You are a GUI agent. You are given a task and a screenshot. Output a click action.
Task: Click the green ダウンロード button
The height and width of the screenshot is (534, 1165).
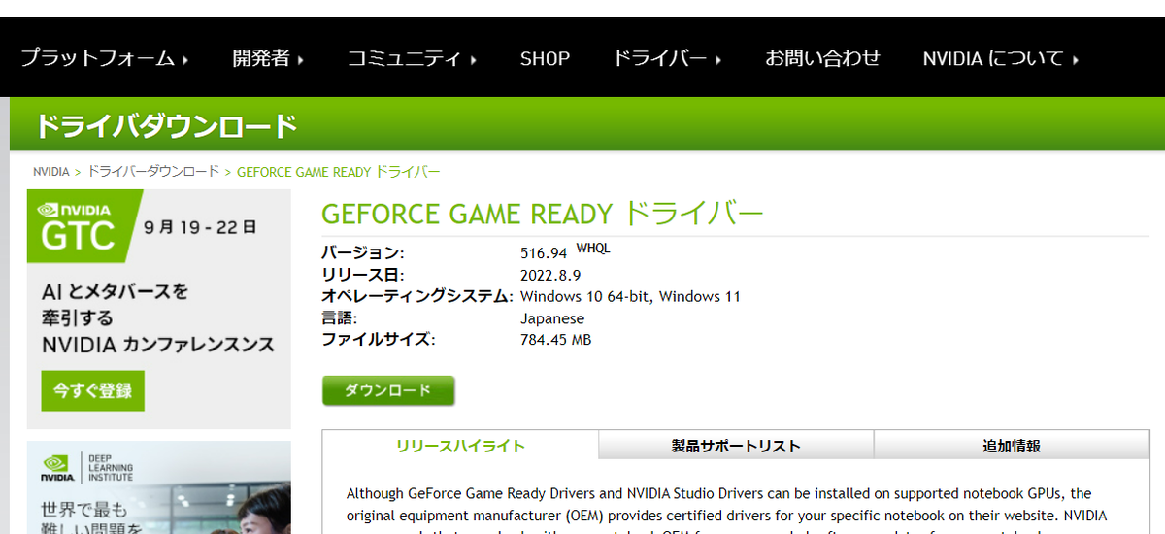[x=388, y=391]
